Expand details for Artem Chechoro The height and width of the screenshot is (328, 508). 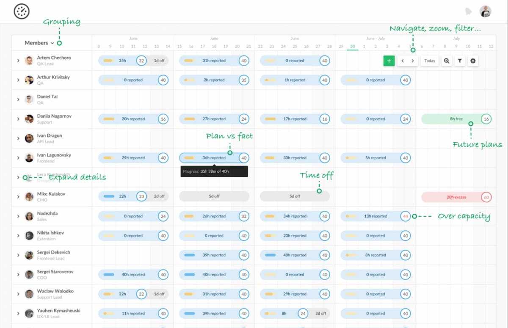click(x=18, y=61)
